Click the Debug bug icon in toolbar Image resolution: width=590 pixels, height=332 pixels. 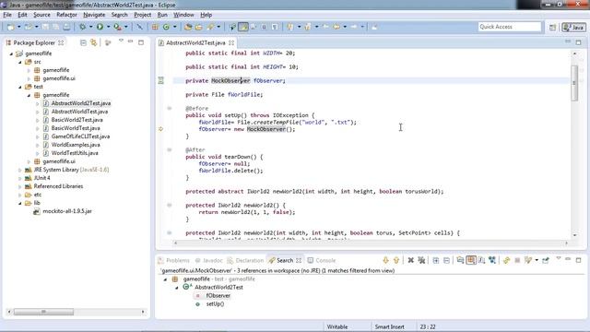[82, 27]
